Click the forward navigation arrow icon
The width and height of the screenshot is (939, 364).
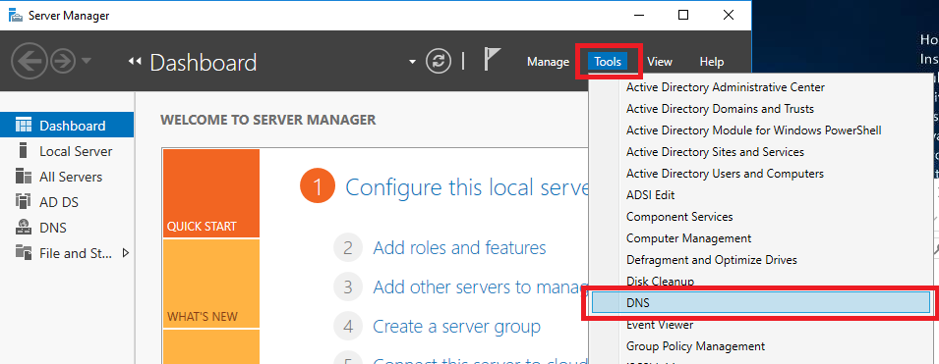[63, 62]
